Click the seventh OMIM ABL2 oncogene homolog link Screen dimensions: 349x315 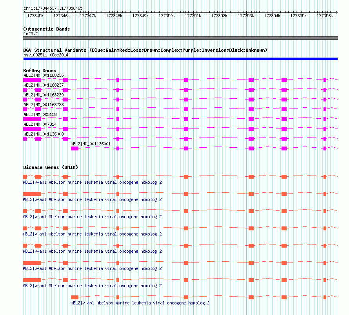tap(93, 286)
